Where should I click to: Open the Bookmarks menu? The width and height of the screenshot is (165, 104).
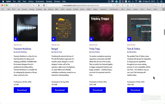[40, 1]
